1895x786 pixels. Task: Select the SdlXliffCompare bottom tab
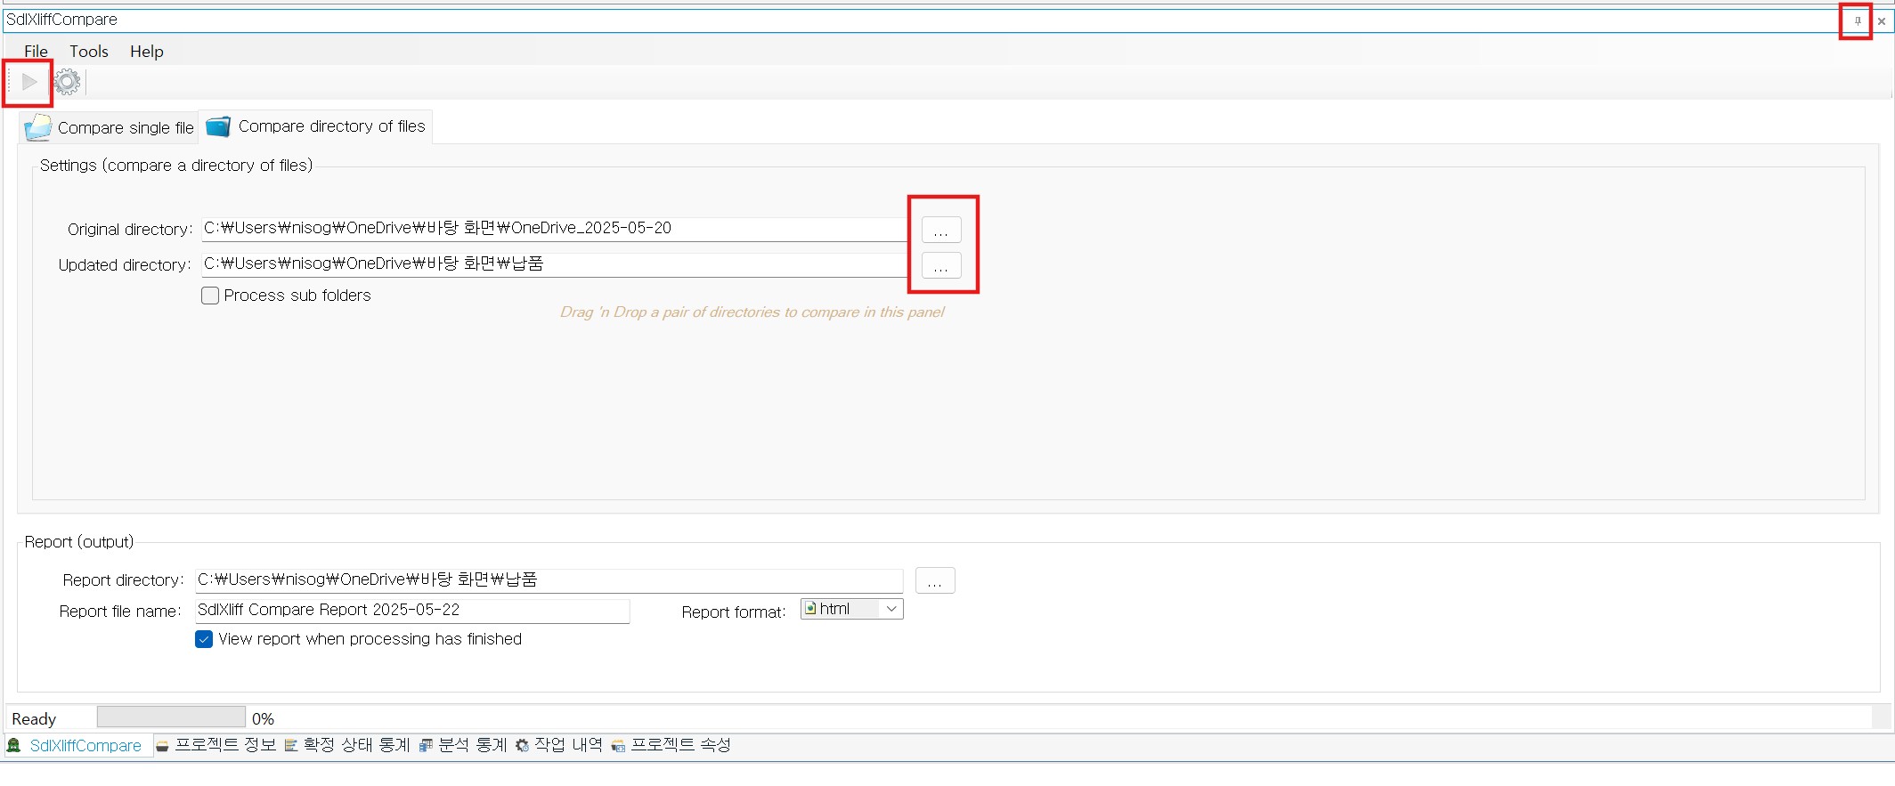click(x=77, y=746)
